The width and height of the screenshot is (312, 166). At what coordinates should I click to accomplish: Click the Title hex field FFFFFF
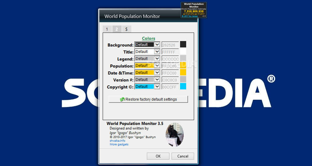[x=170, y=52]
